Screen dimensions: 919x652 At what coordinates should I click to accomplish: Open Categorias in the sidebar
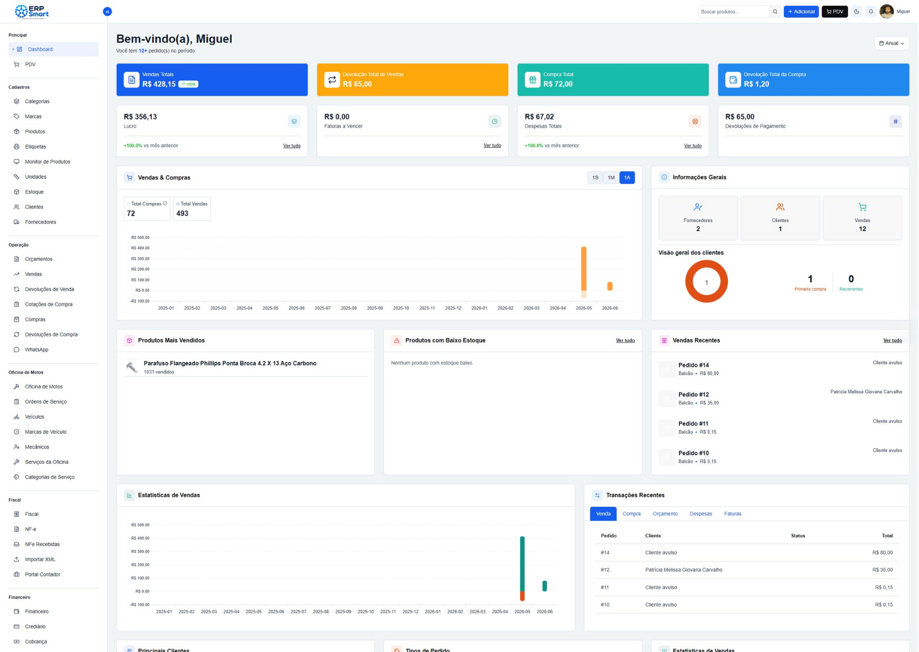[54, 101]
